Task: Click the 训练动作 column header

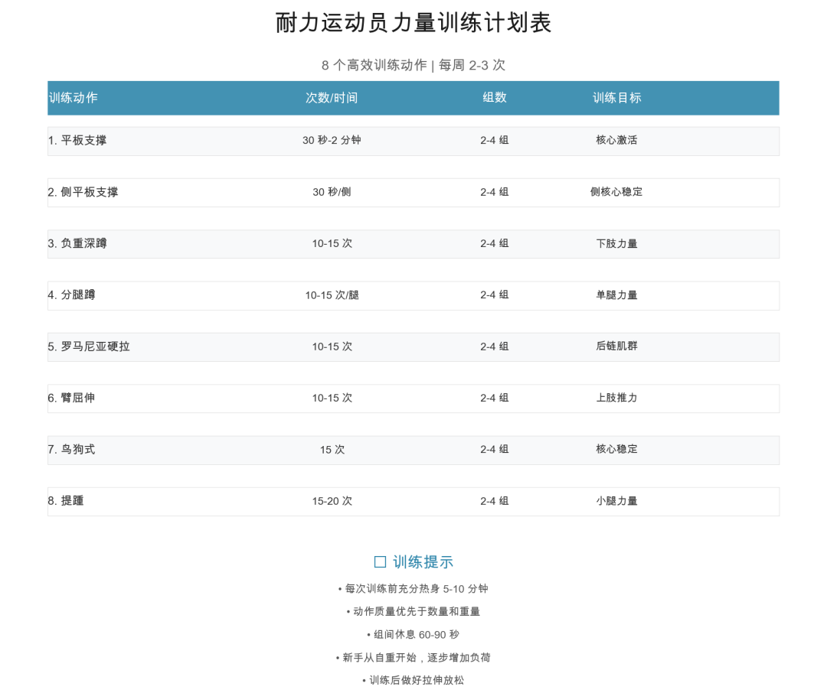Action: point(74,98)
